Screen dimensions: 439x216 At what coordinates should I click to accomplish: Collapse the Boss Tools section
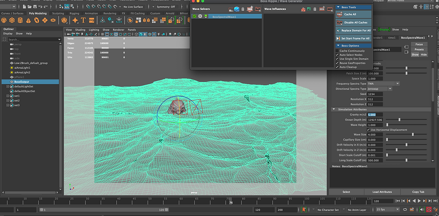coord(338,7)
